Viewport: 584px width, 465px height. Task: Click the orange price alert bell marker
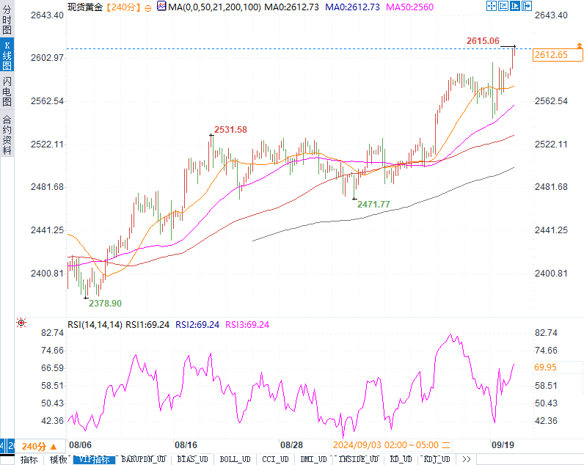tap(579, 45)
